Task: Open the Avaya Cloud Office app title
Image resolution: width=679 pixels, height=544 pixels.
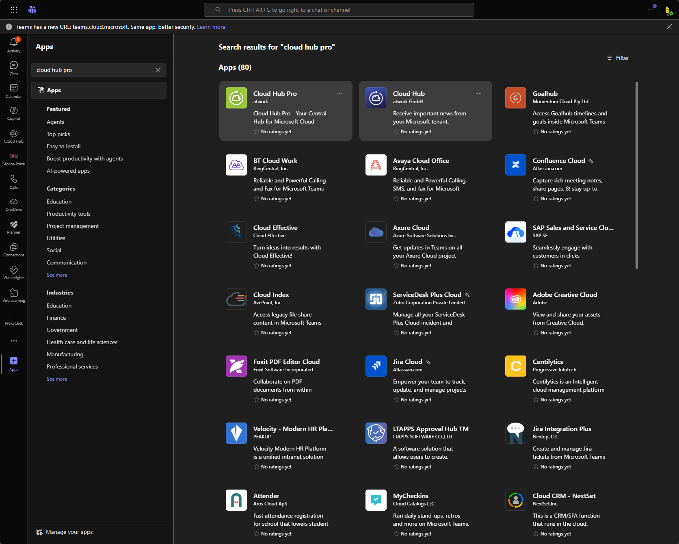Action: [421, 161]
